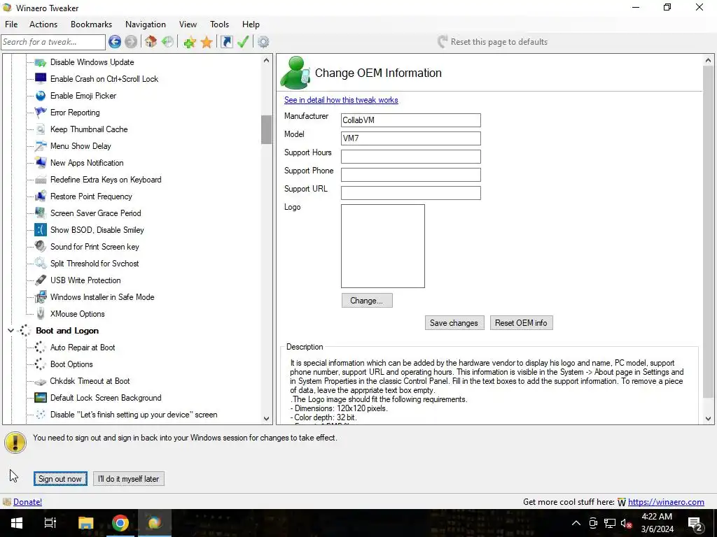Click the Search for a tweak box
717x537 pixels.
point(53,42)
